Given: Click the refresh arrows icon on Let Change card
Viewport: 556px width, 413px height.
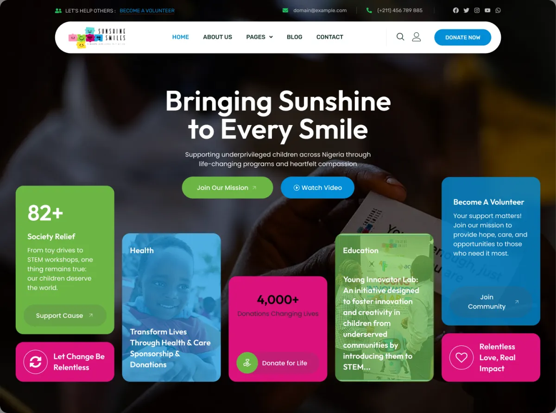Looking at the screenshot, I should coord(36,362).
